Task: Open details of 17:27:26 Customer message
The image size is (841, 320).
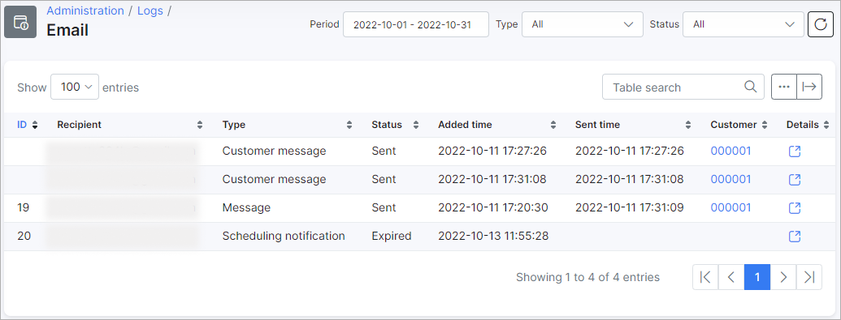Action: coord(795,151)
